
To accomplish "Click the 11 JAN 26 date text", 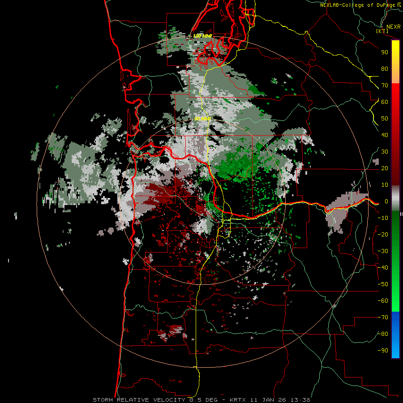I will pyautogui.click(x=268, y=400).
